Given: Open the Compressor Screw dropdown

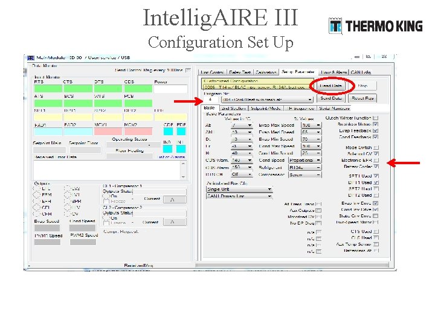Looking at the screenshot, I should [305, 174].
